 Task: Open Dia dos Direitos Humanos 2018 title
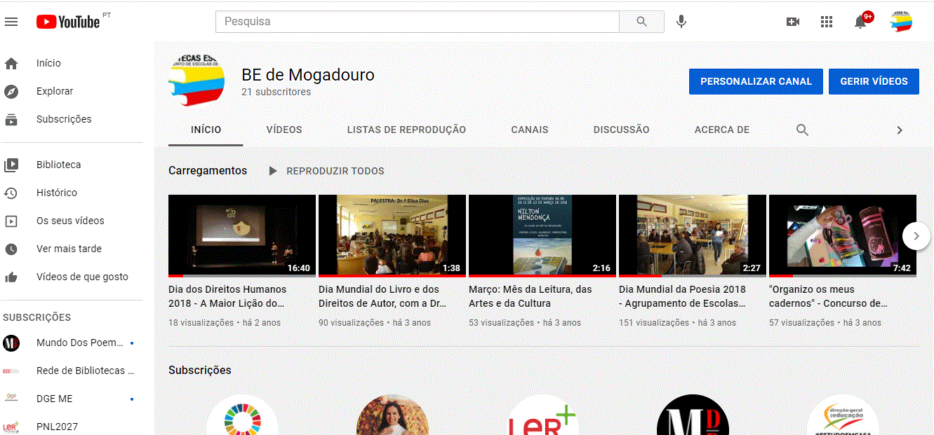(x=227, y=296)
